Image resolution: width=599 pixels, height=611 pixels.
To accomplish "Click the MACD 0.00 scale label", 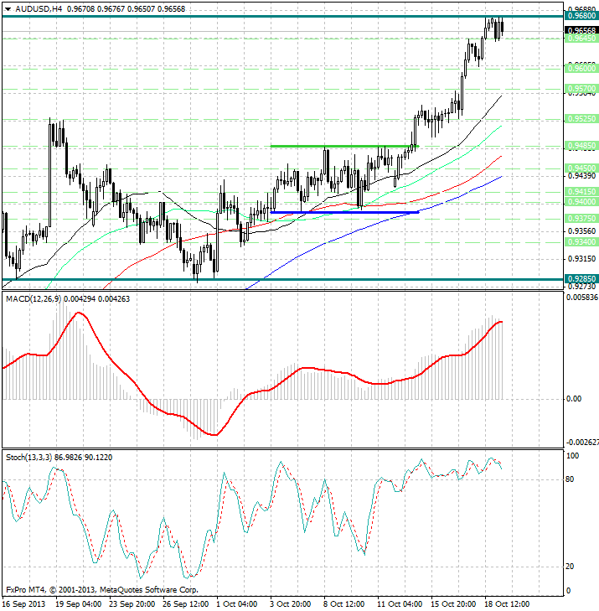I will point(573,398).
